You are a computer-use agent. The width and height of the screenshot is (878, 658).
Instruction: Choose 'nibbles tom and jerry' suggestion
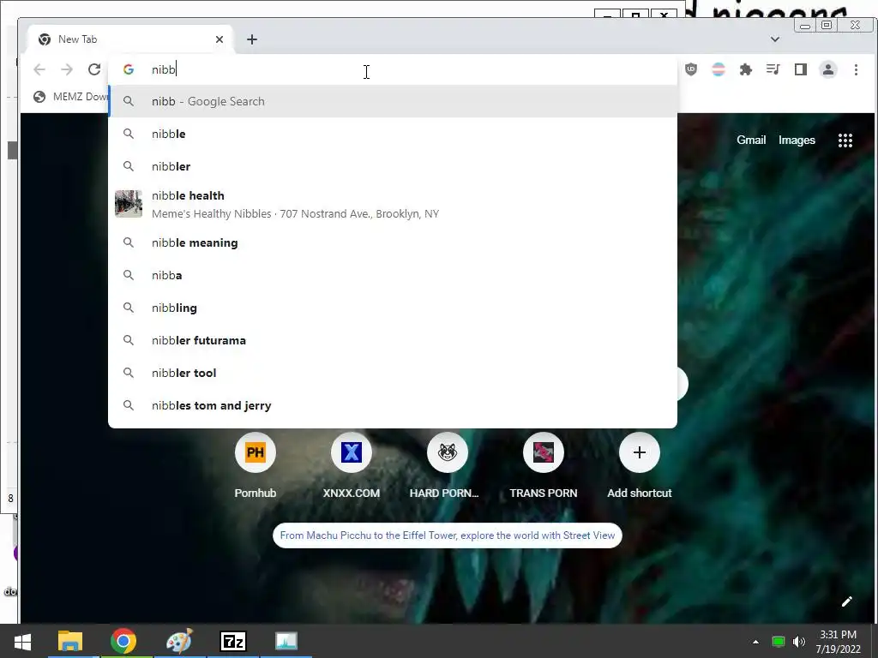point(393,405)
